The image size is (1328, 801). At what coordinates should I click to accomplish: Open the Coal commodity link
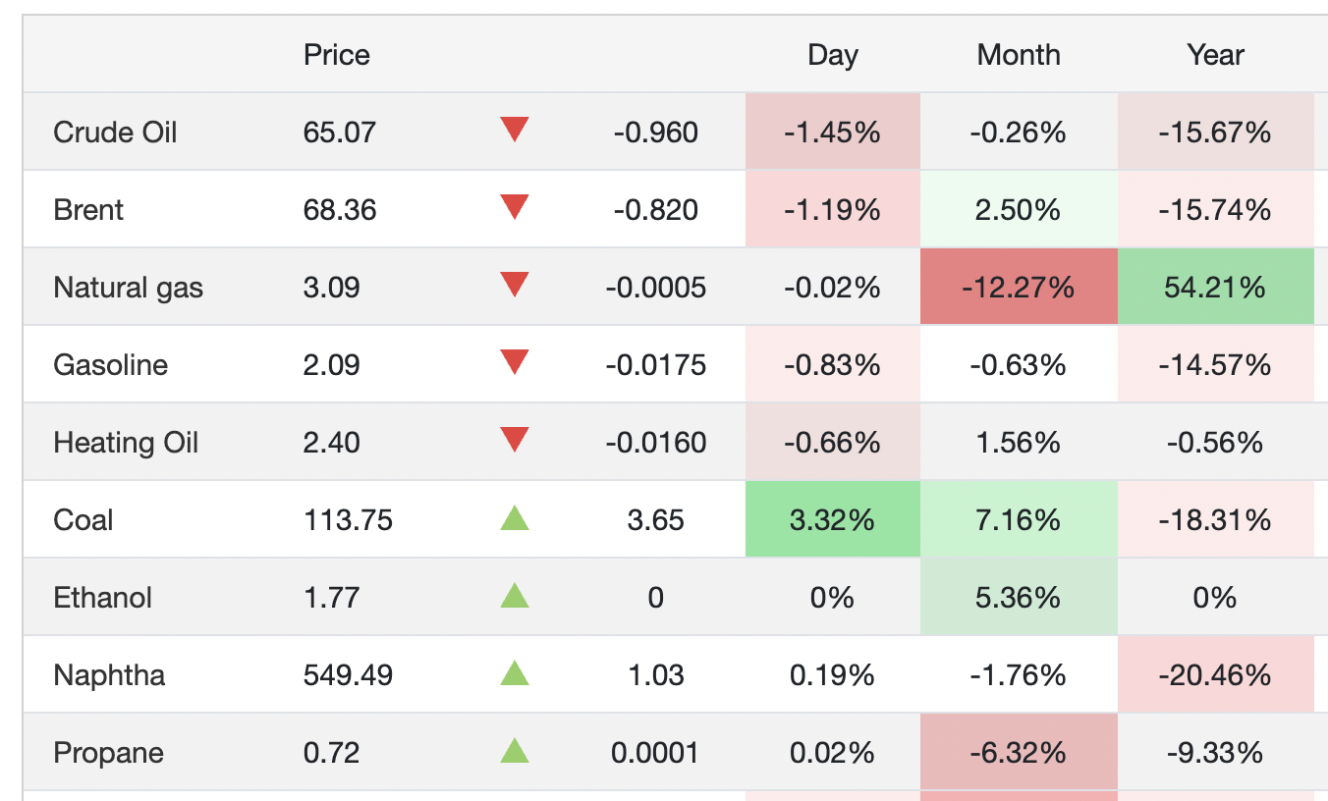pos(83,519)
